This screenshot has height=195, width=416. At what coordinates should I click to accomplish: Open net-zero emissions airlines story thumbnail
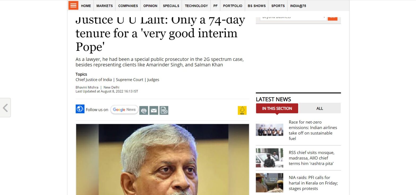(x=269, y=130)
